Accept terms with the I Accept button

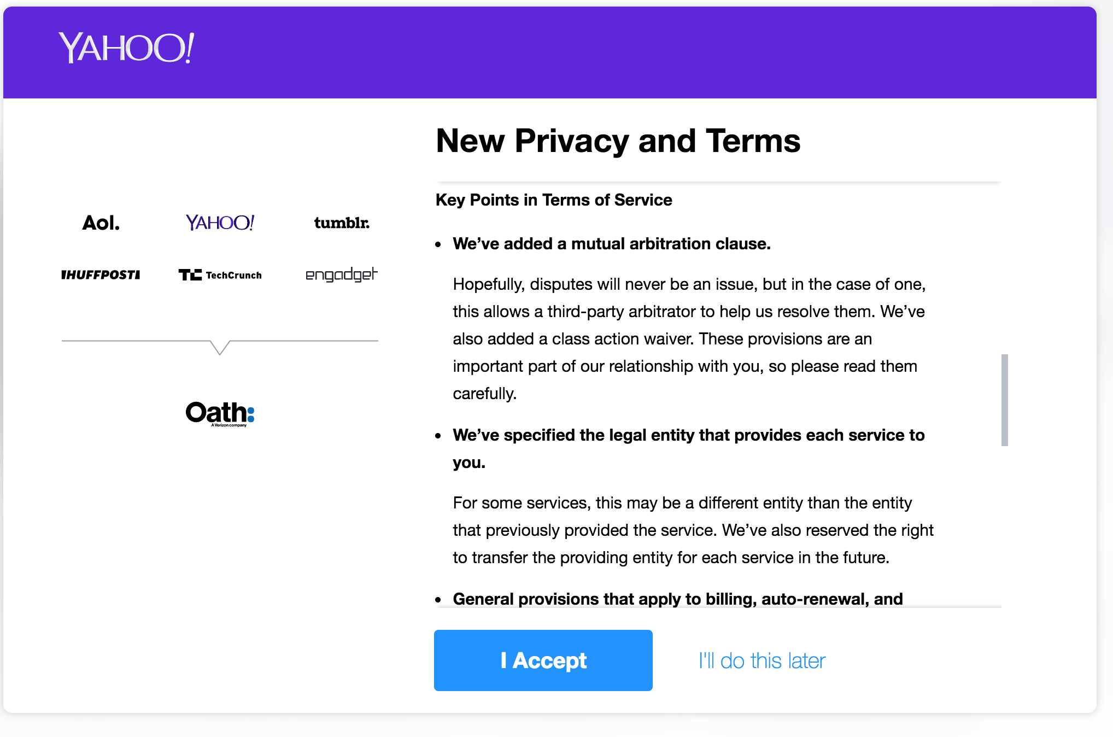tap(543, 660)
